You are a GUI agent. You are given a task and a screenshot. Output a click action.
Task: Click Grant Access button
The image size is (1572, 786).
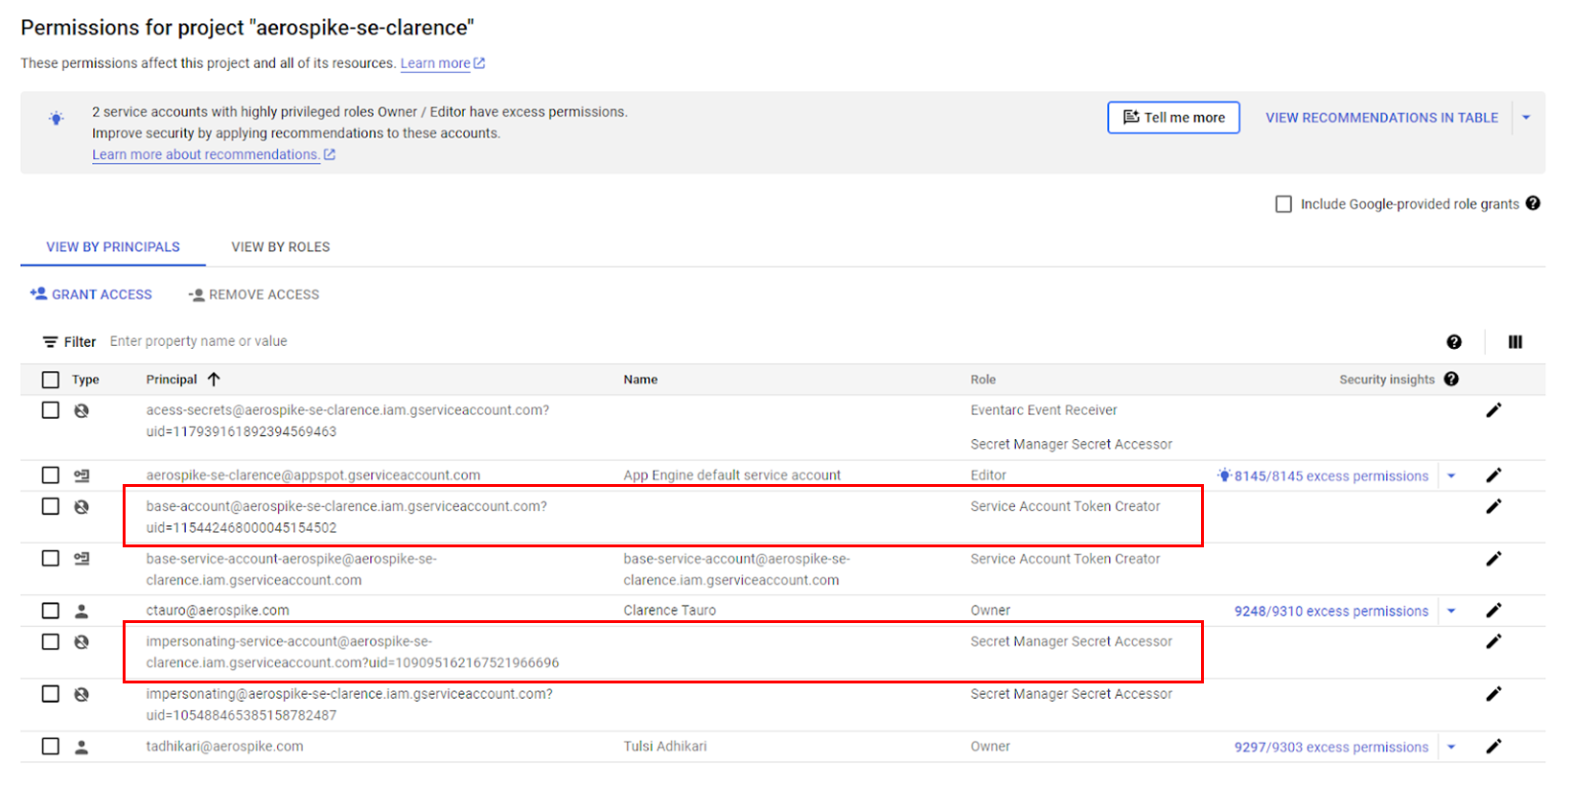[91, 294]
